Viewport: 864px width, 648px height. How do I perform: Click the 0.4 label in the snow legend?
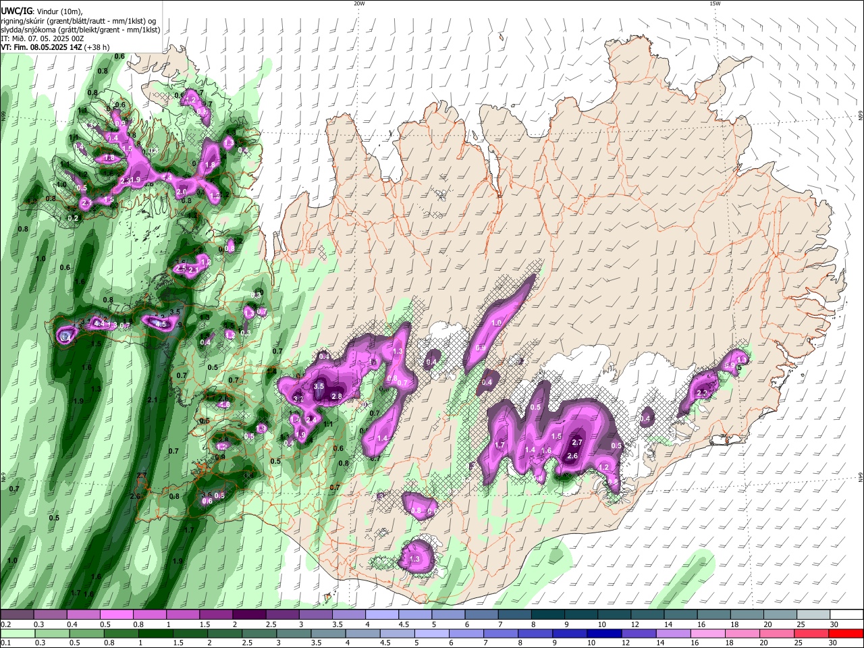[x=72, y=624]
